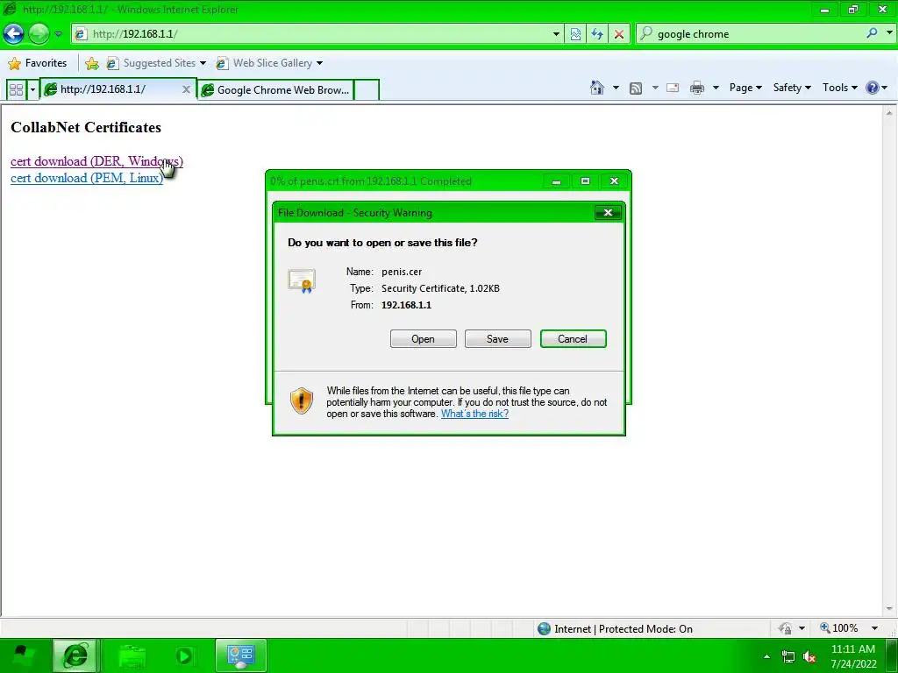898x673 pixels.
Task: Print the page with the printer icon
Action: coord(697,88)
